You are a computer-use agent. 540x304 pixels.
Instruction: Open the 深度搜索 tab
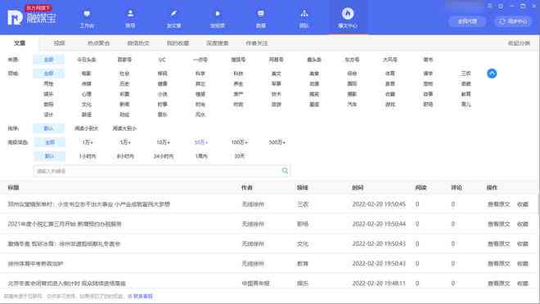[x=218, y=43]
